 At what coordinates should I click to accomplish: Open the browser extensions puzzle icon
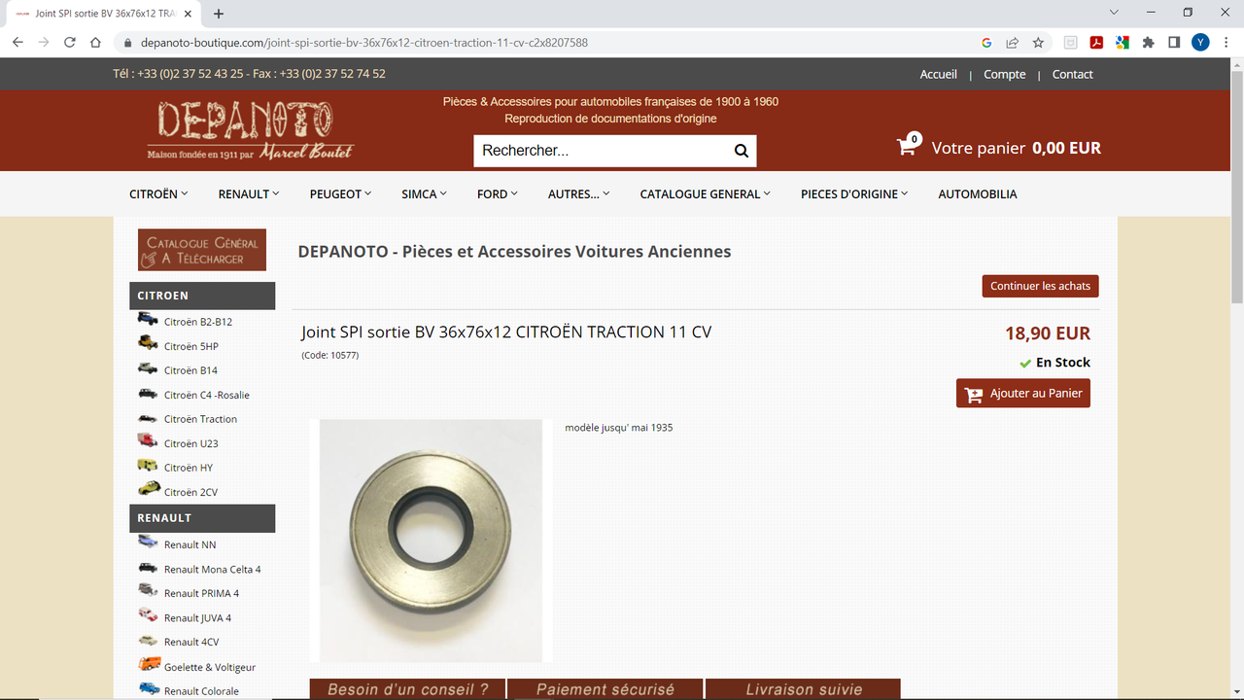[x=1148, y=43]
